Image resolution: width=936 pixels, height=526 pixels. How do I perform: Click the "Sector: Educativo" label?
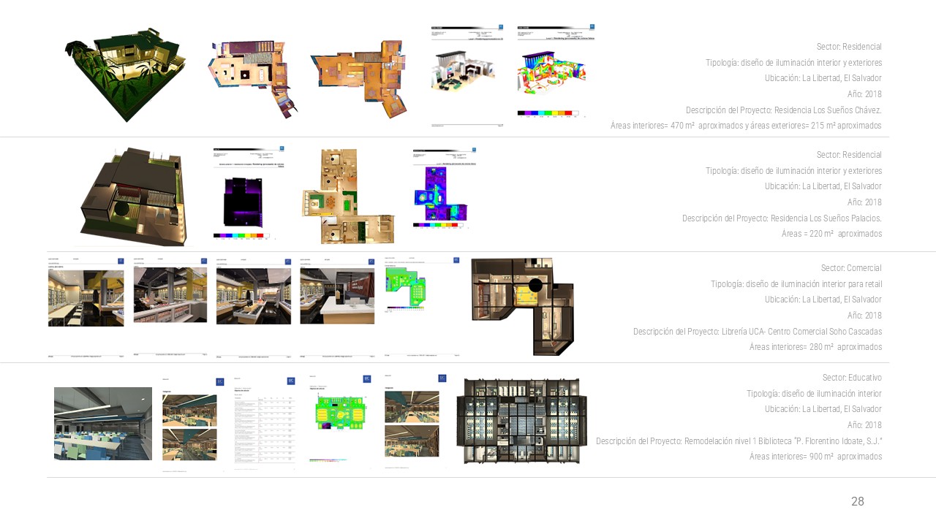pyautogui.click(x=852, y=378)
